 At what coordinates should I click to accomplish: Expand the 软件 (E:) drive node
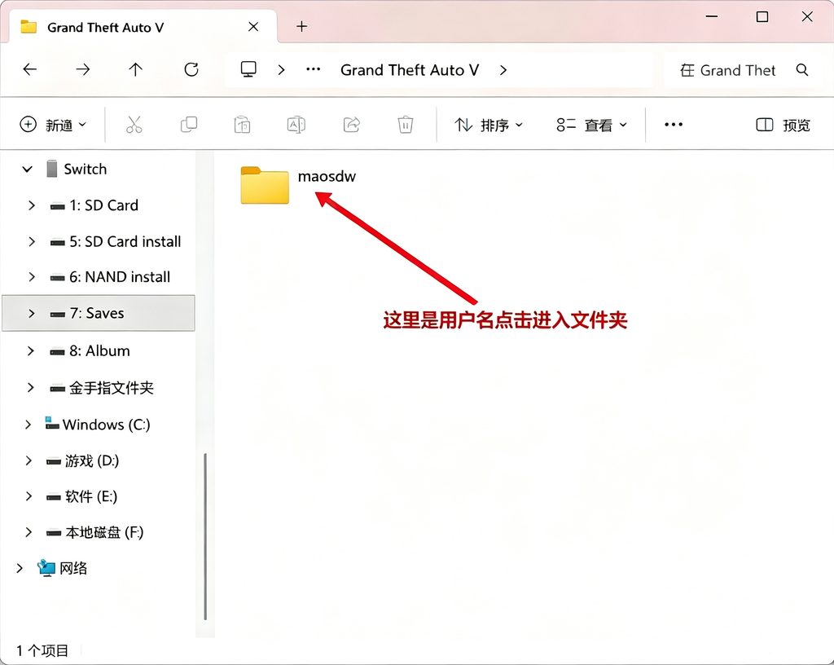[29, 496]
